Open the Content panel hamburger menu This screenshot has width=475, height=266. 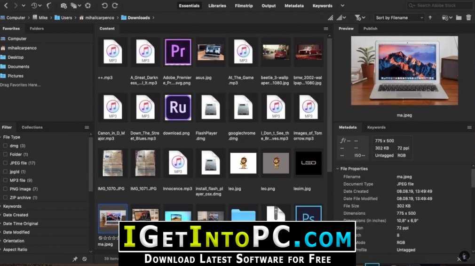pyautogui.click(x=326, y=29)
